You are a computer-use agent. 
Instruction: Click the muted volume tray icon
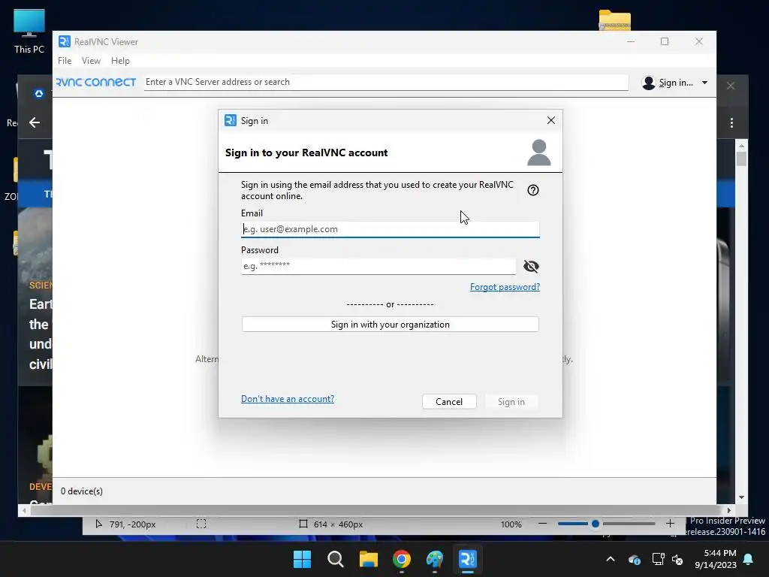click(x=677, y=559)
